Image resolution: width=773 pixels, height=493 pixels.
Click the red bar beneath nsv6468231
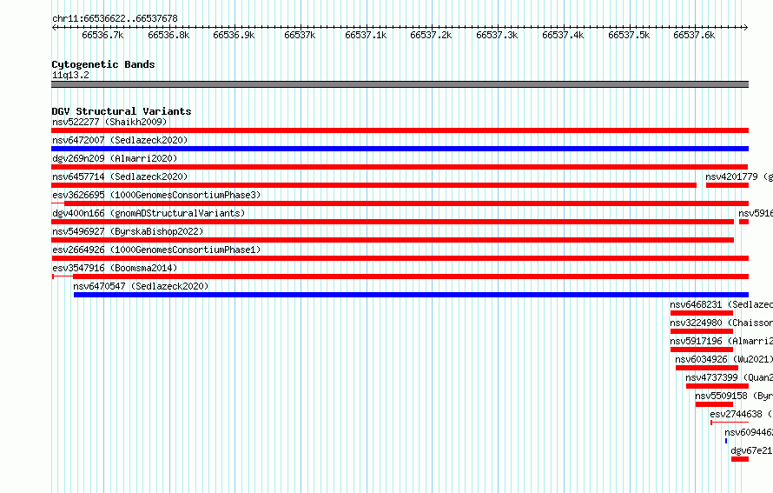tap(702, 313)
